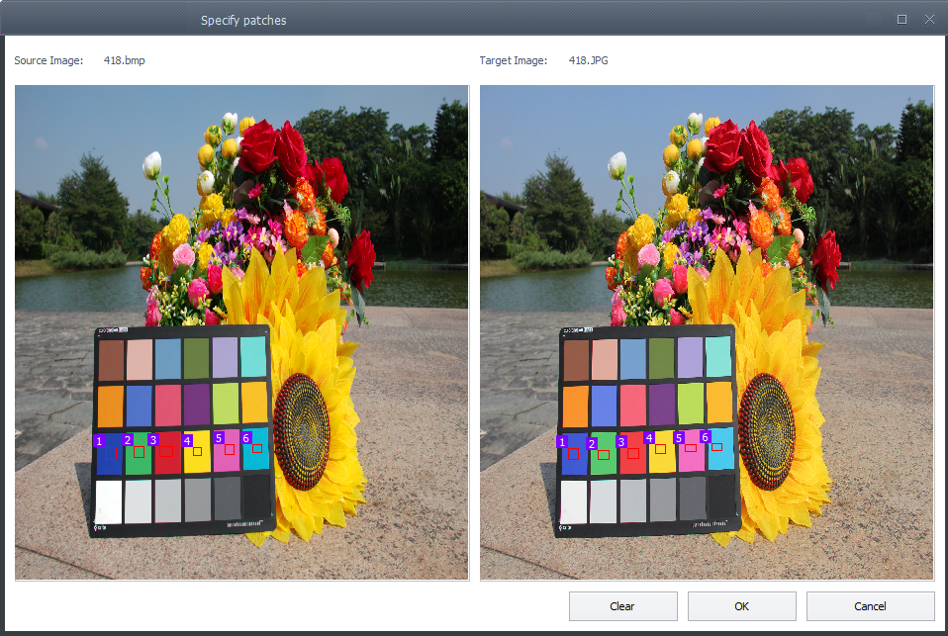The height and width of the screenshot is (636, 948).
Task: Select patch marker 2 in source image
Action: [139, 452]
